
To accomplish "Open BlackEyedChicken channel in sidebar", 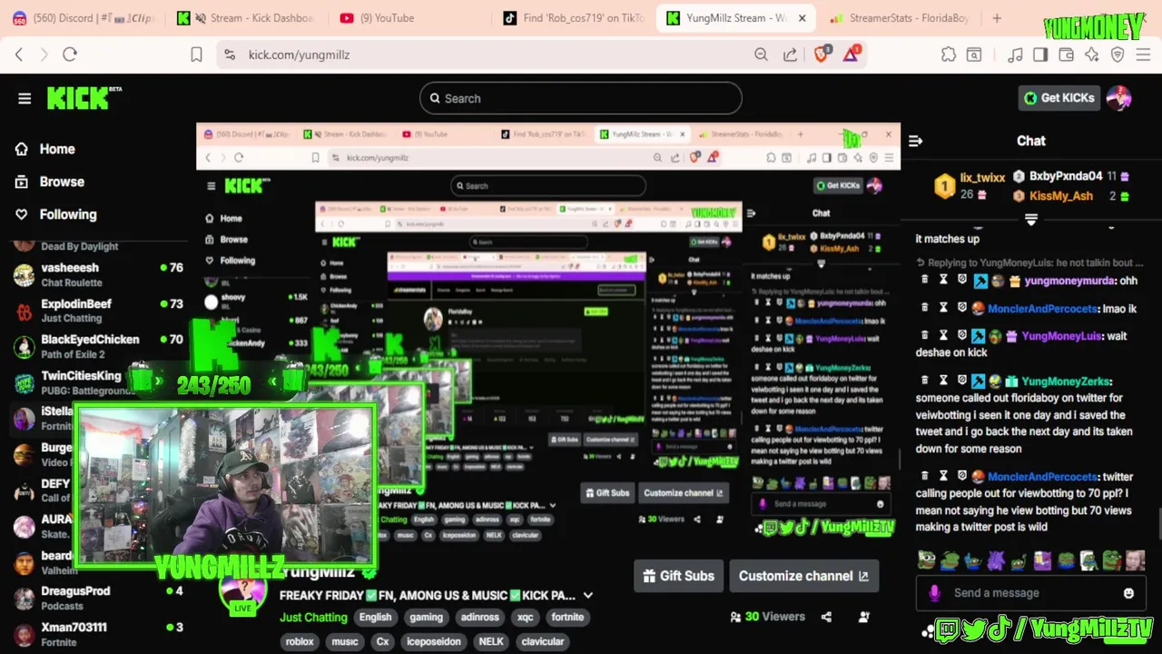I will click(x=98, y=346).
